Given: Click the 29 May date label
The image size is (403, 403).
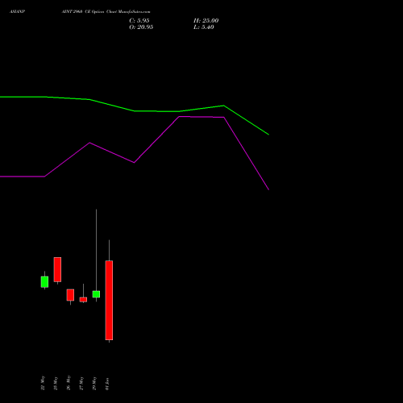Looking at the screenshot, I should pos(94,383).
